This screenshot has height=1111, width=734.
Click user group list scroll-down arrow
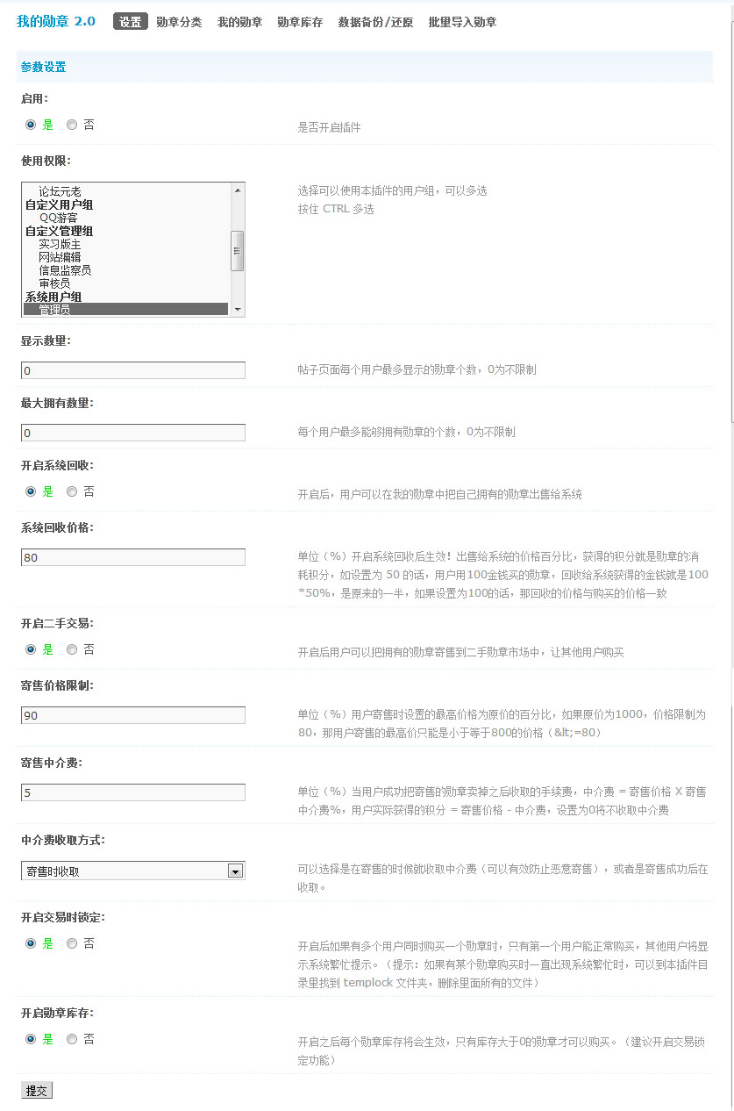[x=237, y=310]
